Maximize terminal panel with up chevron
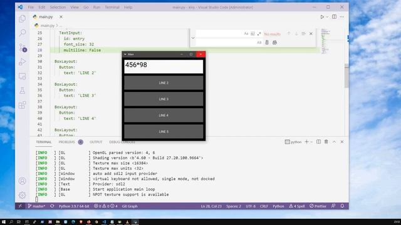Image resolution: width=401 pixels, height=225 pixels. coord(334,142)
